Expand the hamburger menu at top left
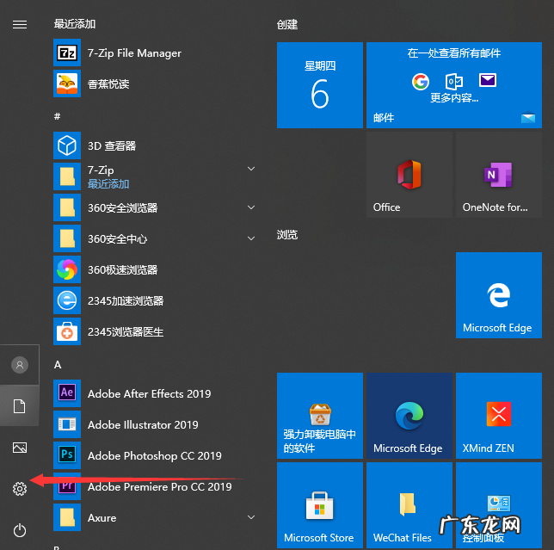The width and height of the screenshot is (554, 550). (20, 25)
